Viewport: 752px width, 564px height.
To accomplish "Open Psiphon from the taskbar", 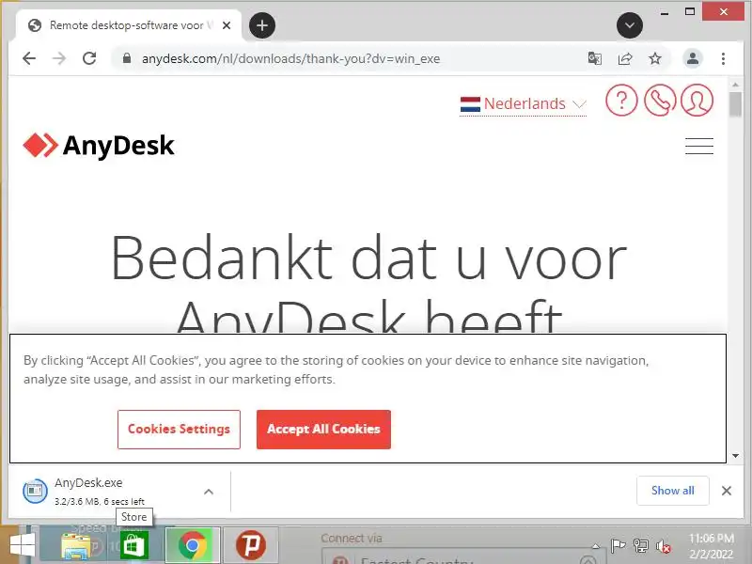I will pyautogui.click(x=250, y=545).
